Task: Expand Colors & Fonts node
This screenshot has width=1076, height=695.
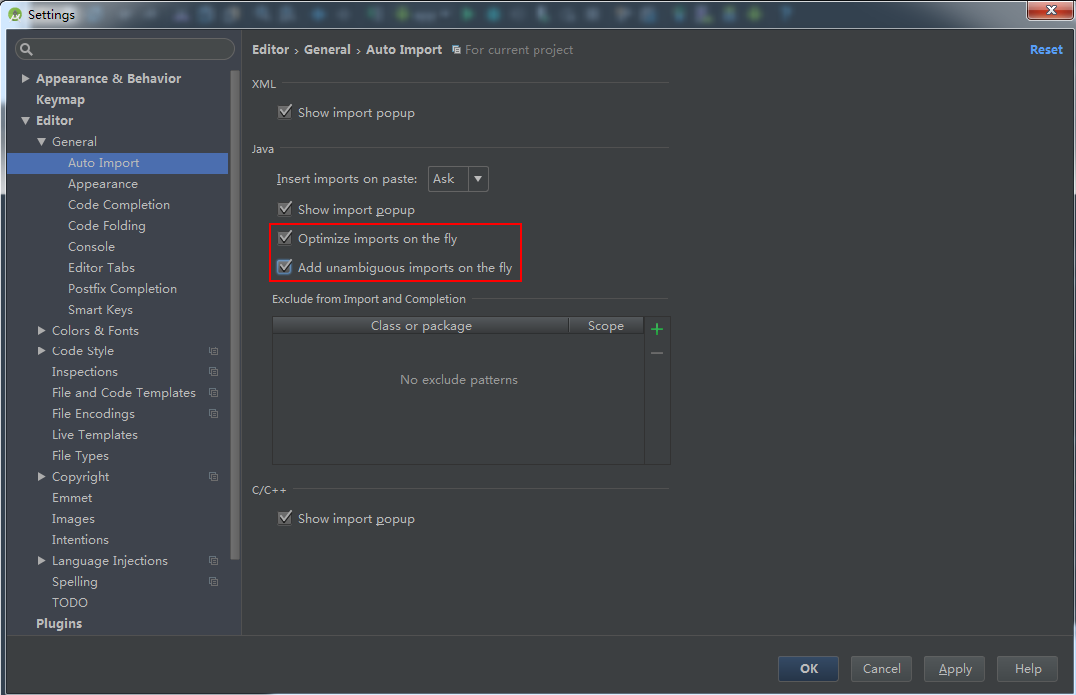Action: click(x=41, y=330)
